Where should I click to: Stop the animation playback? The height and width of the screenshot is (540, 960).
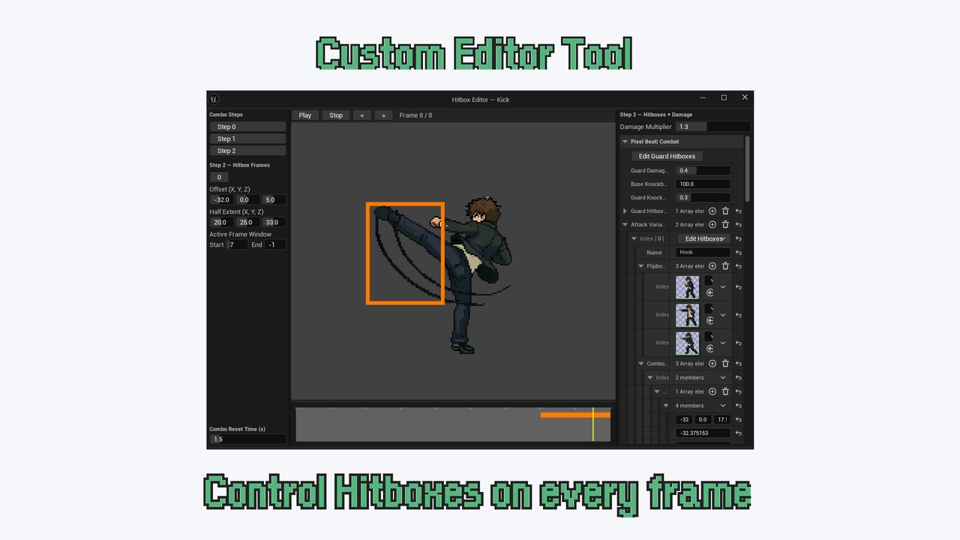pyautogui.click(x=336, y=115)
